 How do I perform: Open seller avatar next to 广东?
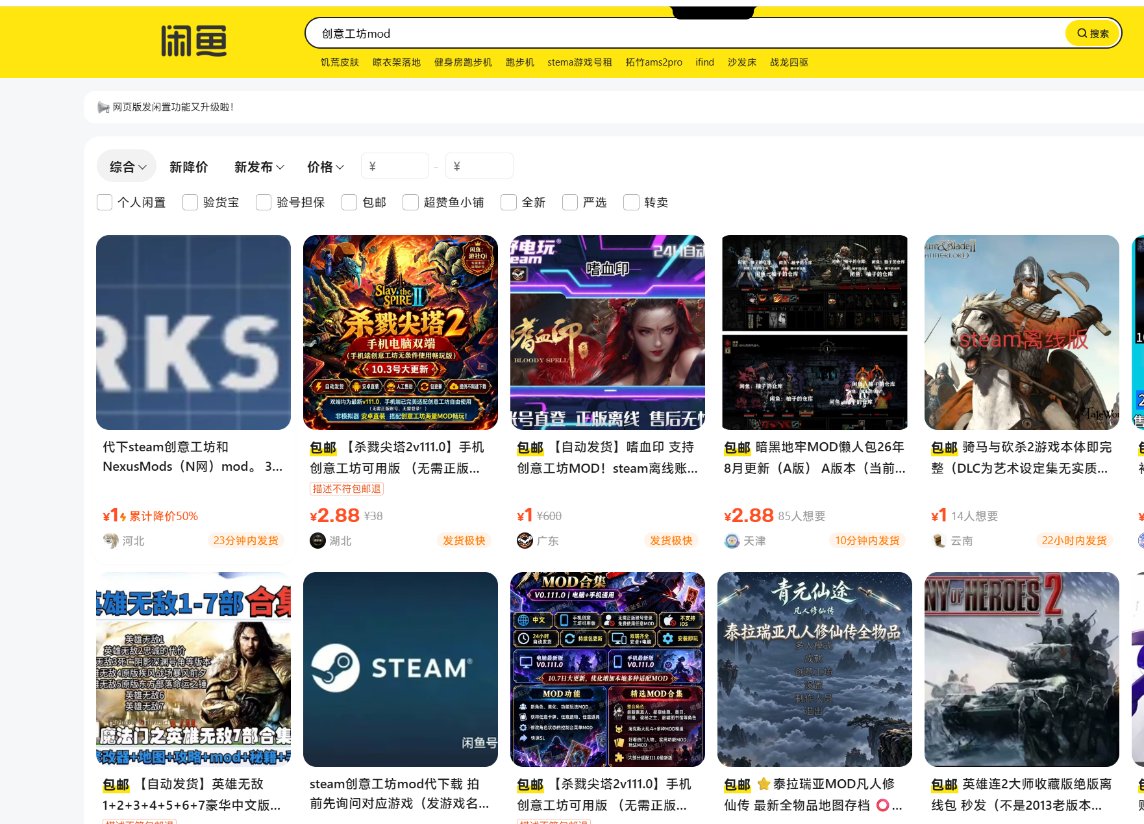coord(525,540)
